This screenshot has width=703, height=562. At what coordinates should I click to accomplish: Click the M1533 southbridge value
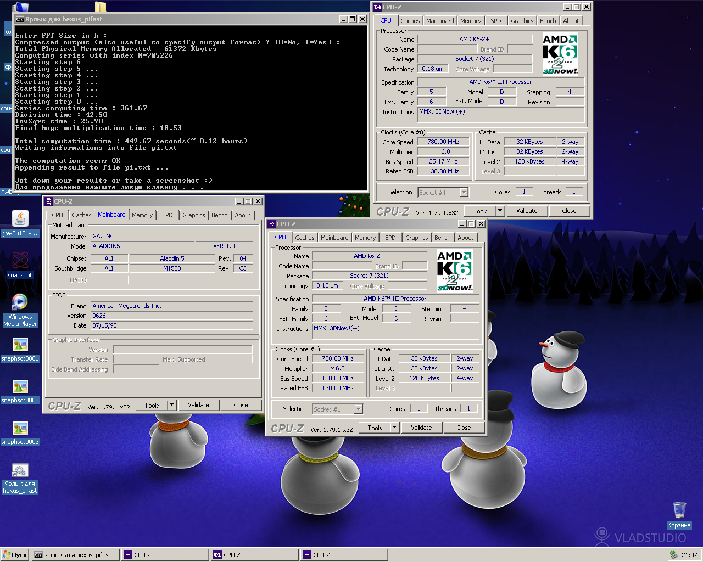(172, 268)
